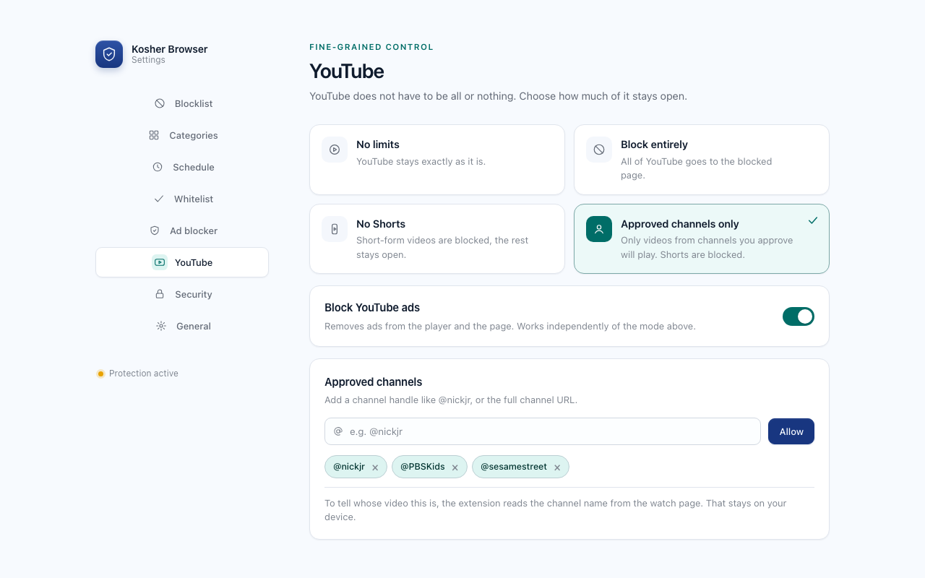This screenshot has height=578, width=925.
Task: Click the @sesamestreet chip label
Action: [514, 467]
